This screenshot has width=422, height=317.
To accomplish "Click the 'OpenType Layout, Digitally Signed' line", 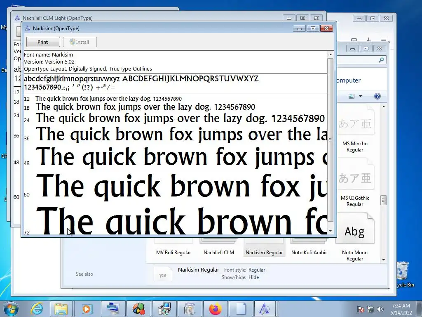I will tap(88, 69).
